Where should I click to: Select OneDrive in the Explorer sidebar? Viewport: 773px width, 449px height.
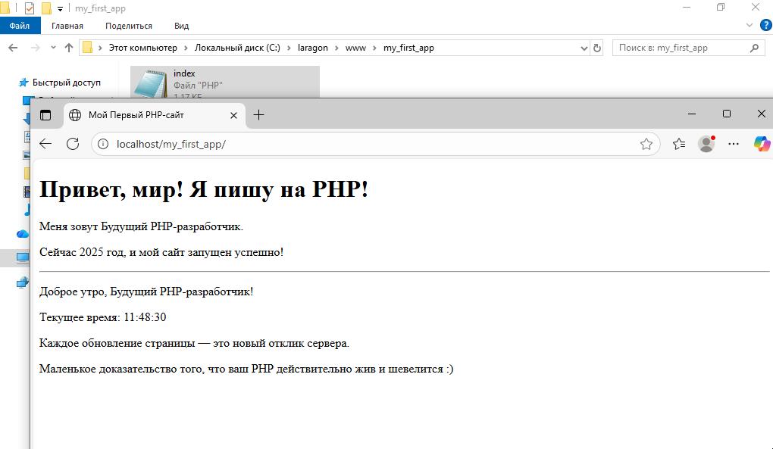point(22,234)
